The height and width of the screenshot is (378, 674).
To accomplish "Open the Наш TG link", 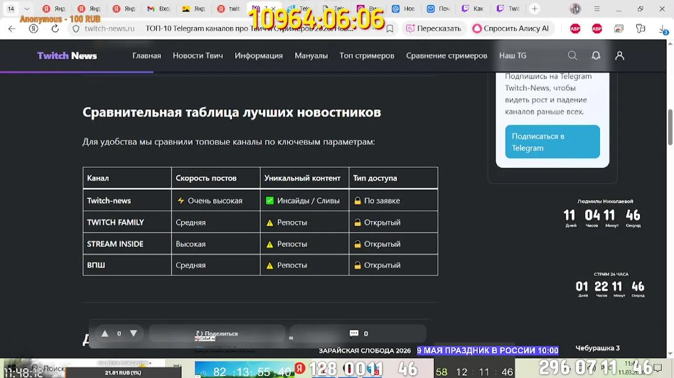I will point(513,56).
